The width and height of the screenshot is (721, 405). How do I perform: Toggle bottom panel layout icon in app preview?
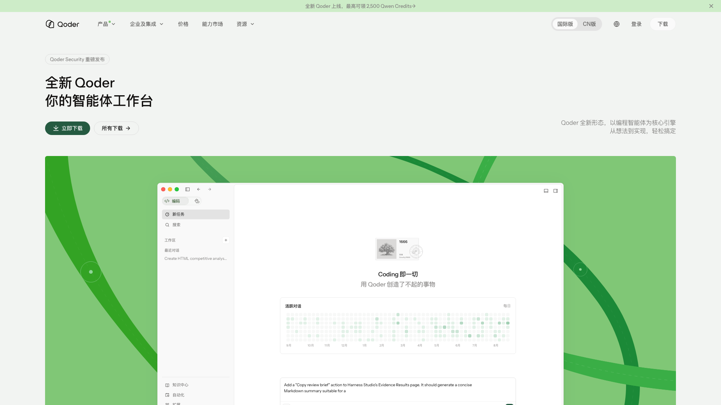coord(546,191)
